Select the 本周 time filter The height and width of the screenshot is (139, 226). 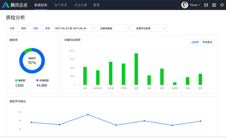pyautogui.click(x=36, y=28)
